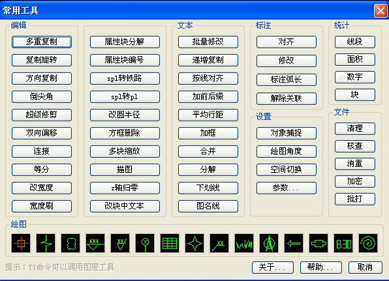Click the compass north arrow icon
Image resolution: width=389 pixels, height=281 pixels.
pos(269,243)
